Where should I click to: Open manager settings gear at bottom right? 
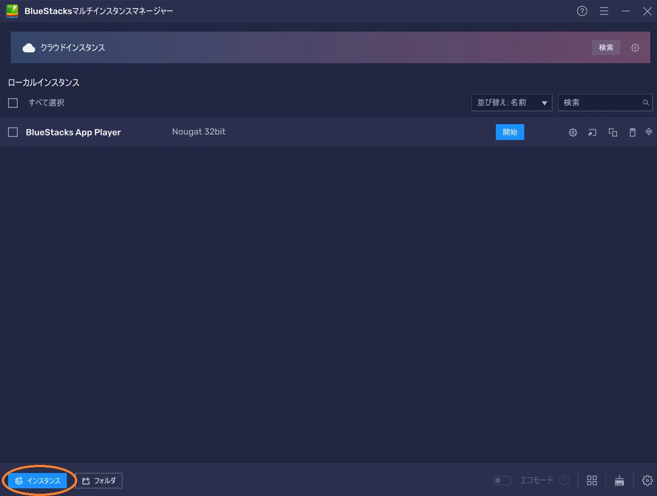coord(647,480)
